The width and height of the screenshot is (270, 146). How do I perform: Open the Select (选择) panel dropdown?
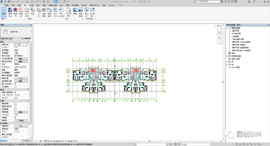pos(4,19)
